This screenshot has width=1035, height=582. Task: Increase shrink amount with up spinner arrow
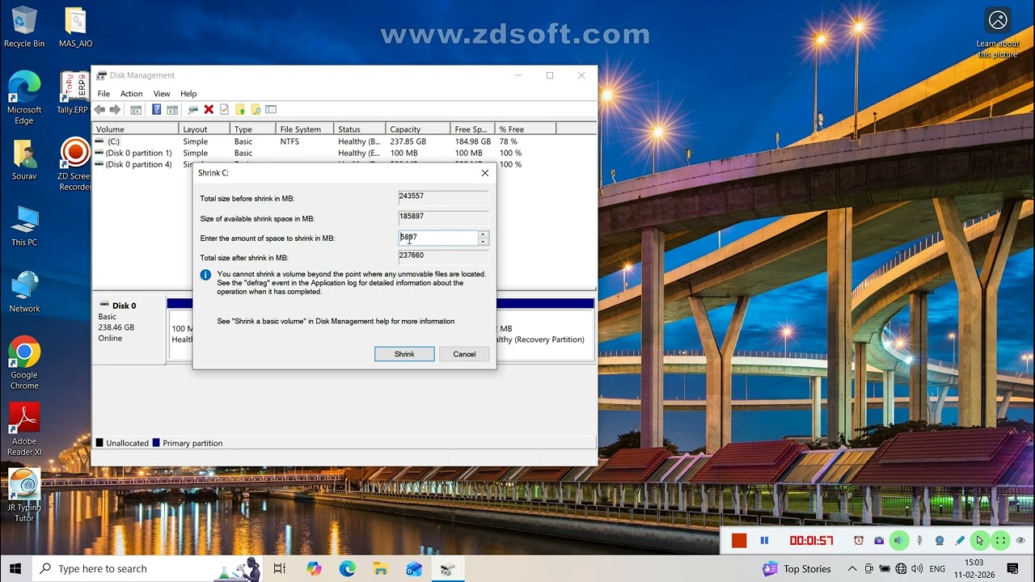pyautogui.click(x=483, y=234)
